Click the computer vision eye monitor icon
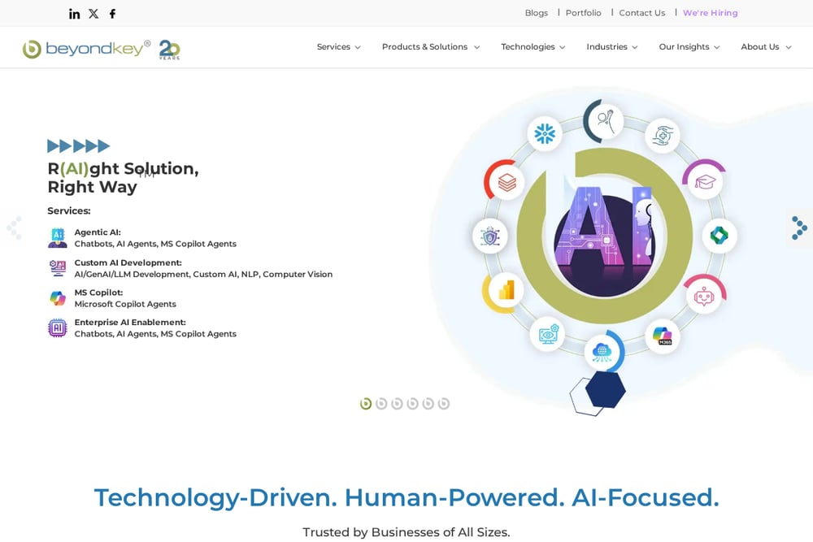 [x=547, y=334]
